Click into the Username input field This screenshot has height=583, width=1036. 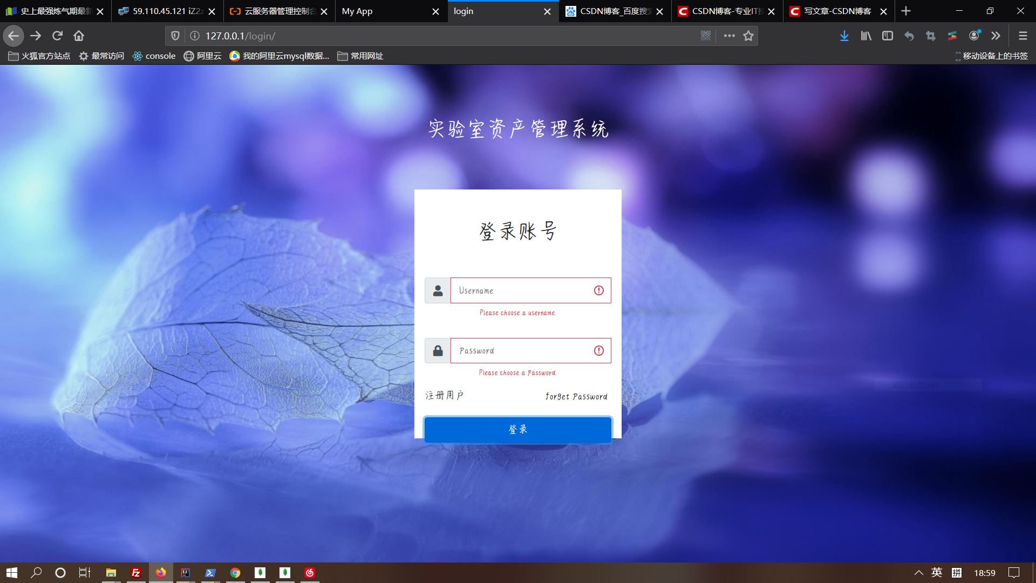coord(521,290)
